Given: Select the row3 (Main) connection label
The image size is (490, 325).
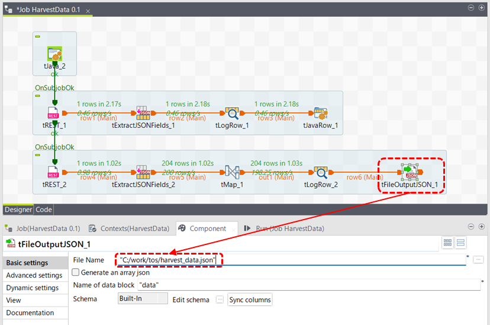Looking at the screenshot, I should (276, 118).
